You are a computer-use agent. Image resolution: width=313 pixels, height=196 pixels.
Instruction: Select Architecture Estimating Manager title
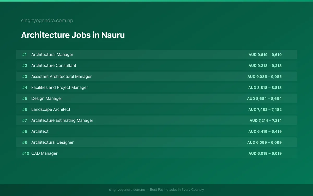tap(62, 120)
